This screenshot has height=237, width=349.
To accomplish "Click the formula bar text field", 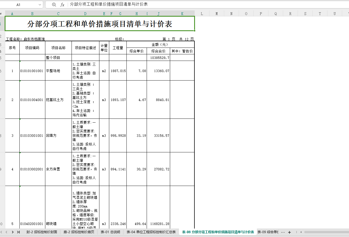I will pos(208,5).
